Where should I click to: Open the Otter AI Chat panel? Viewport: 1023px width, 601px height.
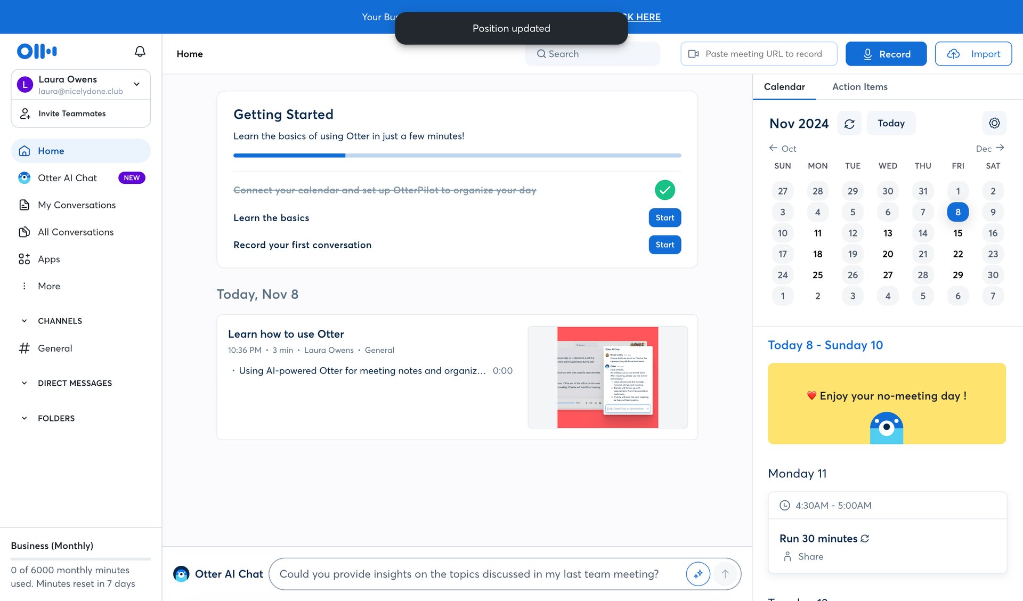point(67,177)
